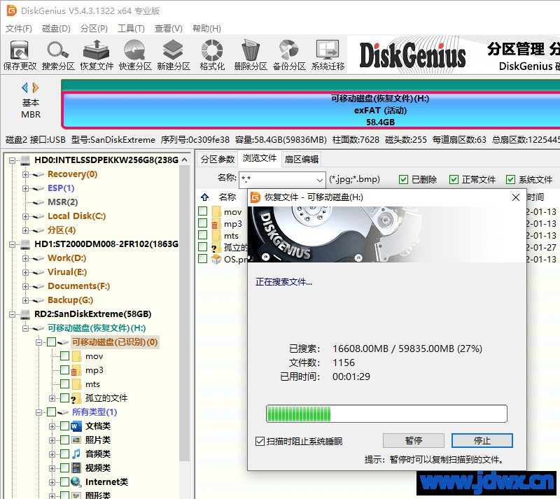The width and height of the screenshot is (560, 499).
Task: Click the mp3 deleted folder icon in tree
Action: point(76,370)
